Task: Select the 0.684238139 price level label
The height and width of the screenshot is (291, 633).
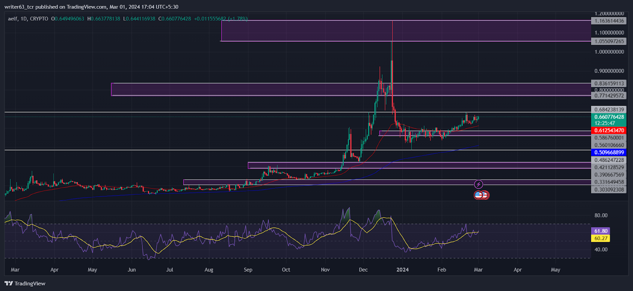Action: point(609,109)
